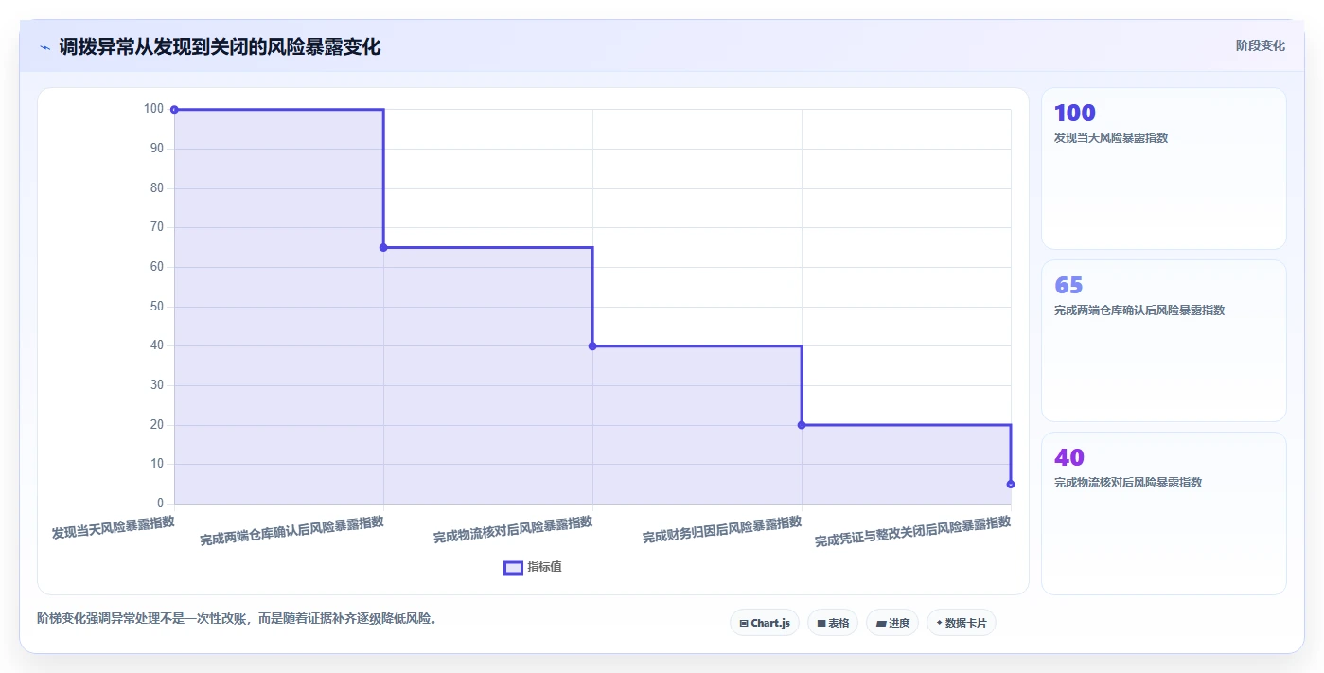The height and width of the screenshot is (673, 1324).
Task: Click card label 发现当天风险暴露指数
Action: 1111,138
